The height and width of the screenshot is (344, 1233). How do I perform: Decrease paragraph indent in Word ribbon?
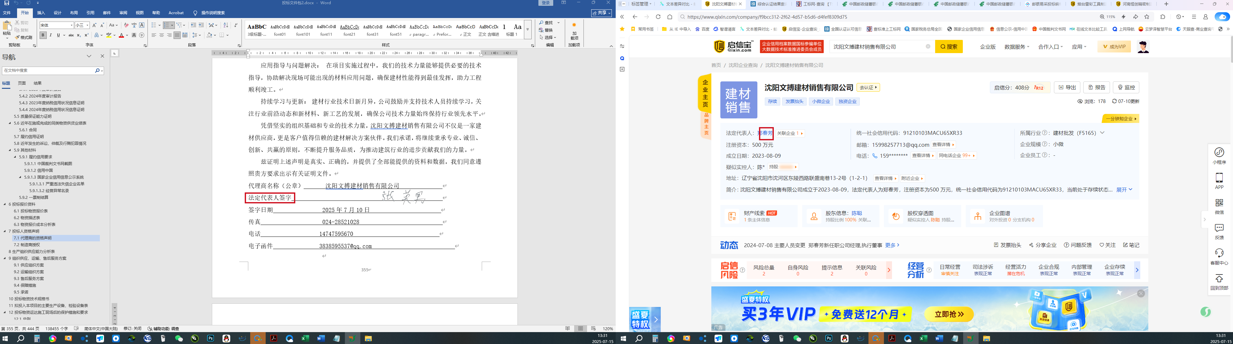[x=194, y=25]
